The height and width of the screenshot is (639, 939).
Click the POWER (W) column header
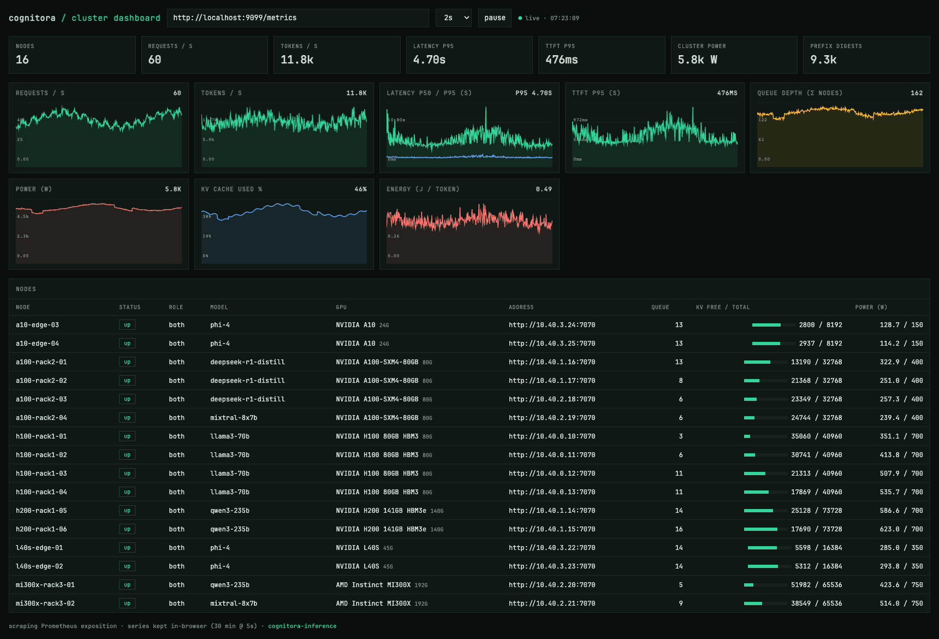pyautogui.click(x=871, y=307)
